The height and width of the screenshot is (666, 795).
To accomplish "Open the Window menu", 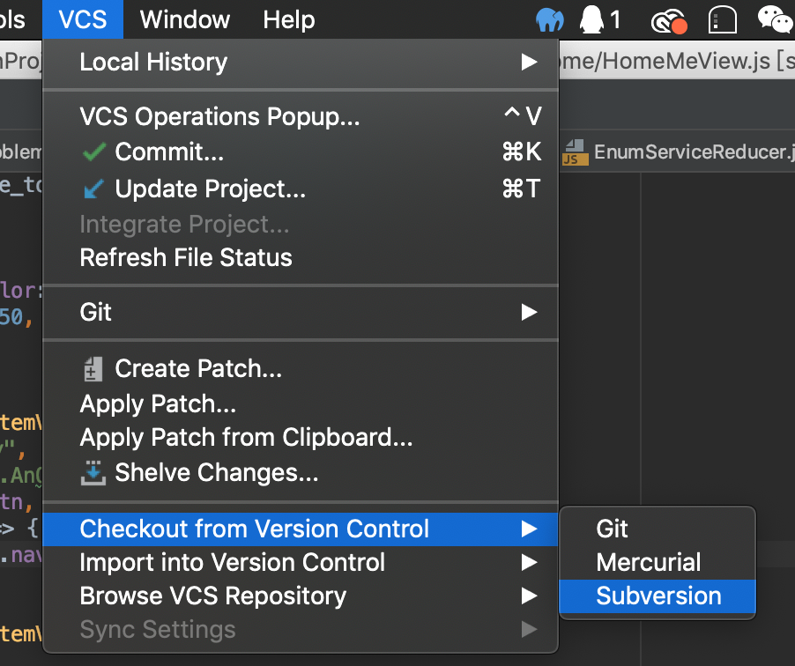I will (x=183, y=19).
